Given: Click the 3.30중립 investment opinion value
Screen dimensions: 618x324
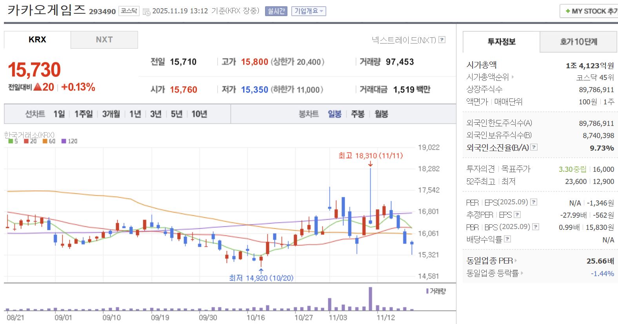Looking at the screenshot, I should tap(573, 169).
